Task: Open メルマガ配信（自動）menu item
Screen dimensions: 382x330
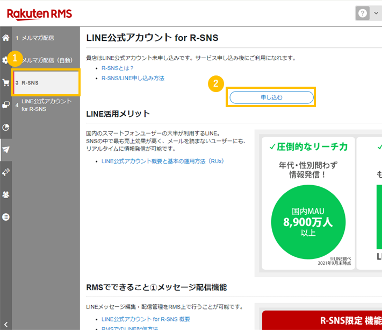Action: tap(49, 60)
